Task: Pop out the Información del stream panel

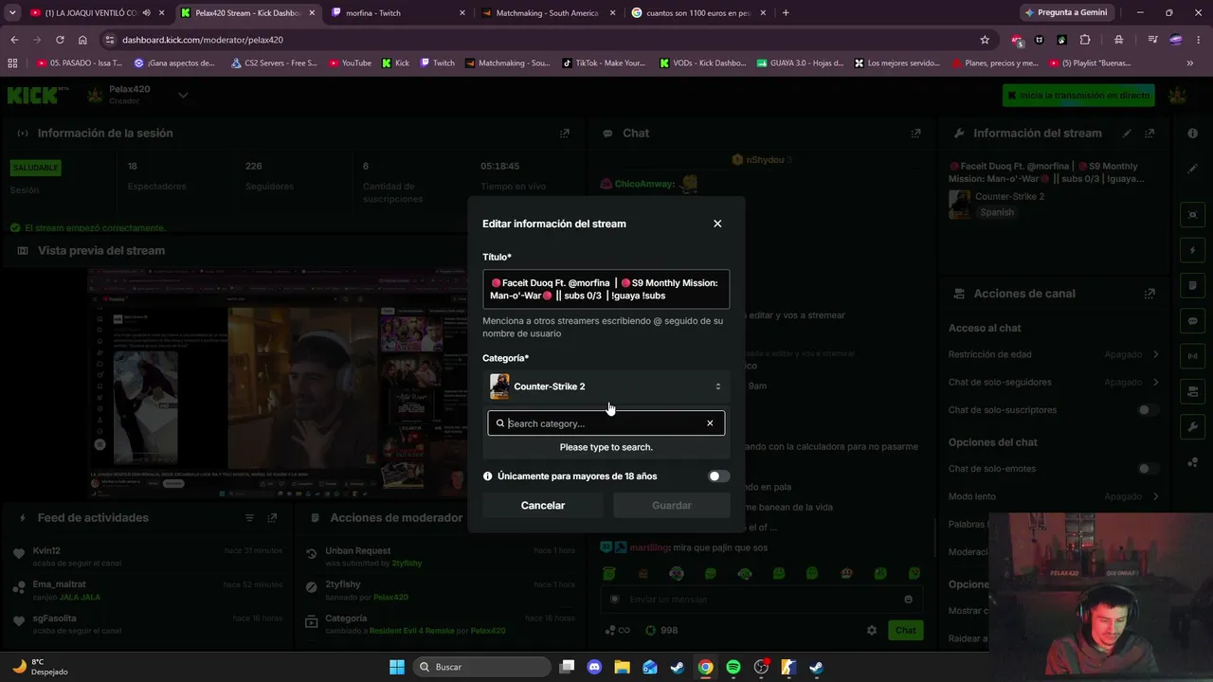Action: click(x=1150, y=134)
